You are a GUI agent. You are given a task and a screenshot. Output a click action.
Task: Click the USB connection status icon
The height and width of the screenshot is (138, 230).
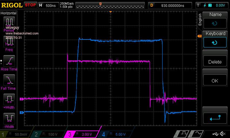[x=215, y=134]
